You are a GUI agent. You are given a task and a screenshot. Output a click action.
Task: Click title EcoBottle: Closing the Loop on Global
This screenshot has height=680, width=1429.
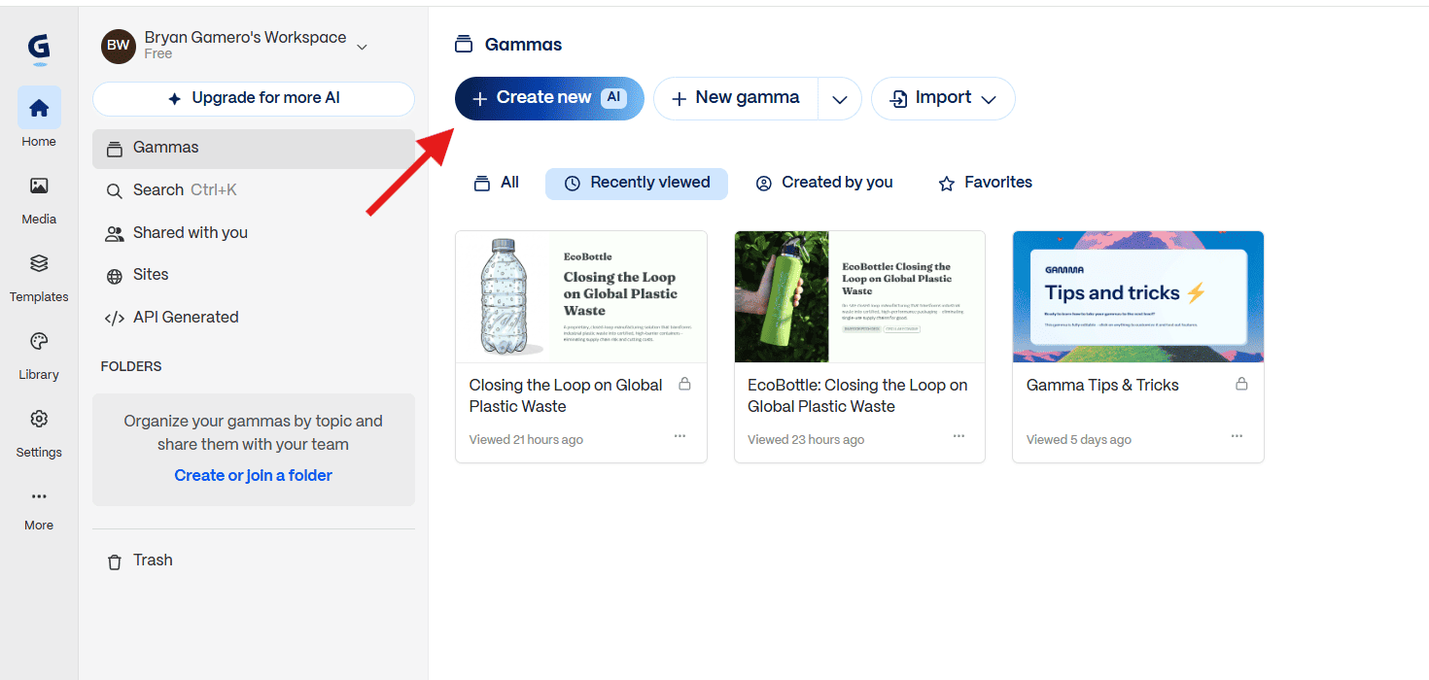(x=857, y=395)
